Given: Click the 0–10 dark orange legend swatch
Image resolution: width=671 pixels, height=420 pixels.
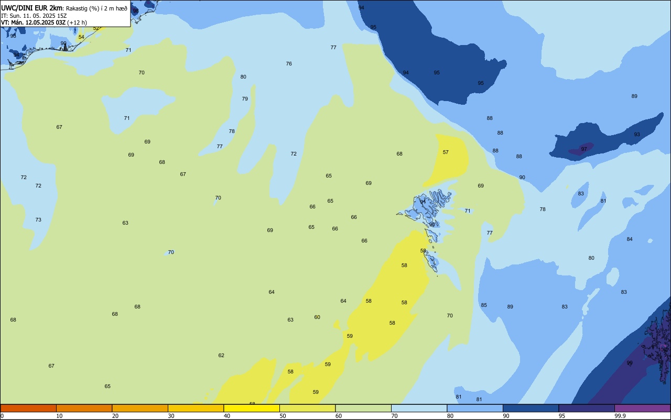Looking at the screenshot, I should pyautogui.click(x=28, y=408).
